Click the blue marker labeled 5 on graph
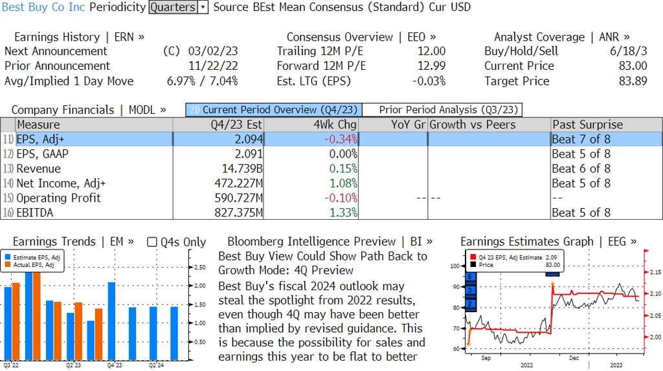Viewport: 663px width, 371px height. (x=470, y=277)
